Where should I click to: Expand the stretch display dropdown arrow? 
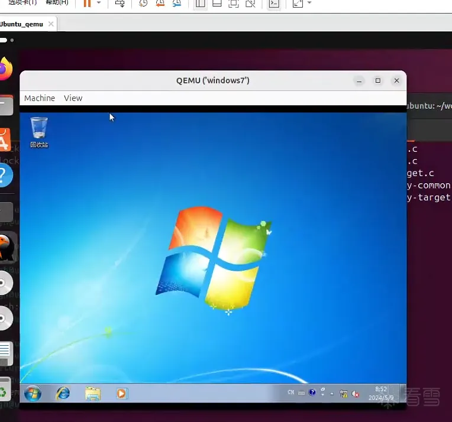click(309, 2)
